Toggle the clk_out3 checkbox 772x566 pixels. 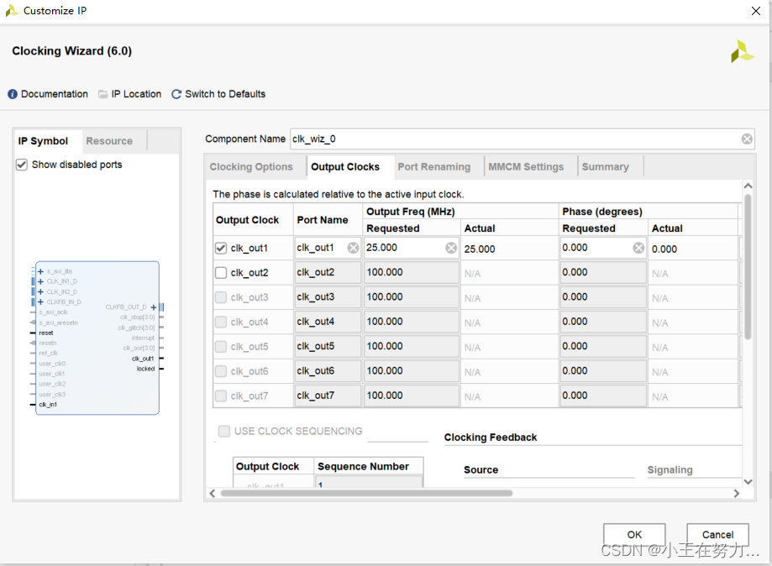(221, 297)
